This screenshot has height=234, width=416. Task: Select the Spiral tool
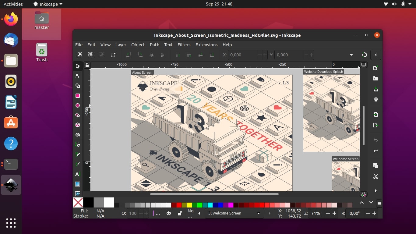(x=78, y=135)
